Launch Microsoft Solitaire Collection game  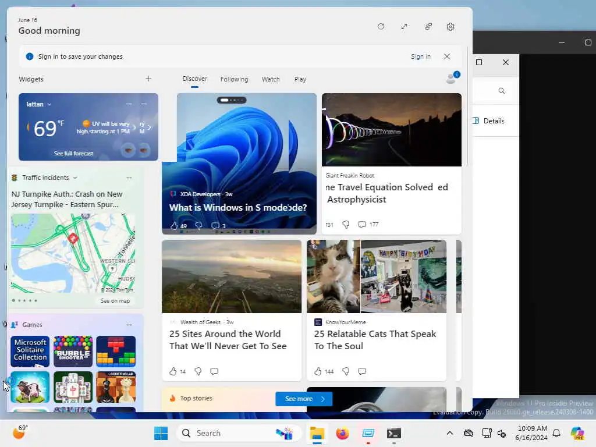coord(30,351)
